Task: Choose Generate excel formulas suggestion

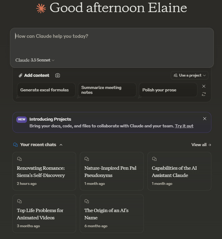Action: click(x=46, y=90)
